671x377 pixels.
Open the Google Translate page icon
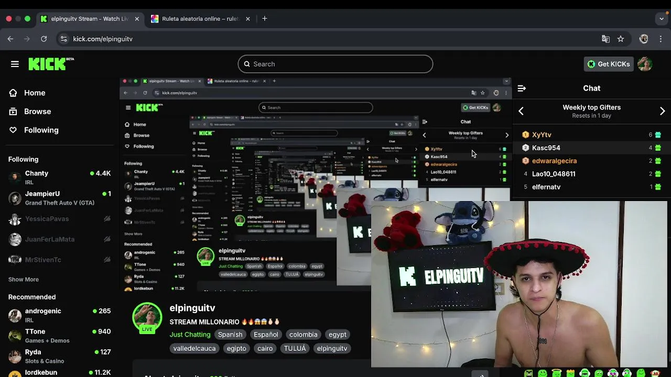click(605, 39)
